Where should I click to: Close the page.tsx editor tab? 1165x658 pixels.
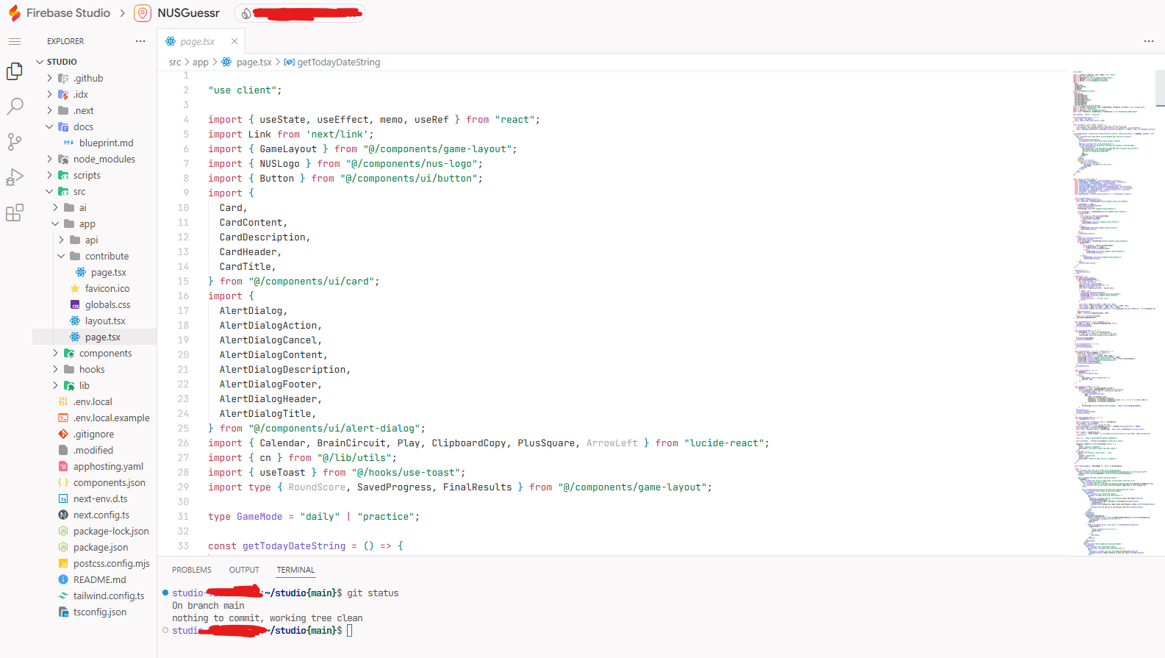(x=234, y=42)
